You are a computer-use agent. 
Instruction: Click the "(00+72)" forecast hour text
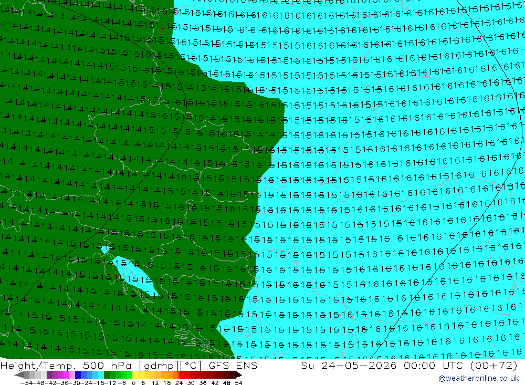[493, 365]
